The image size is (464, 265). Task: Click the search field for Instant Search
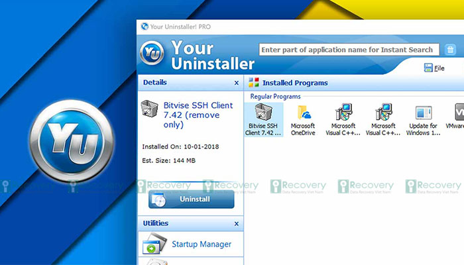[x=349, y=50]
